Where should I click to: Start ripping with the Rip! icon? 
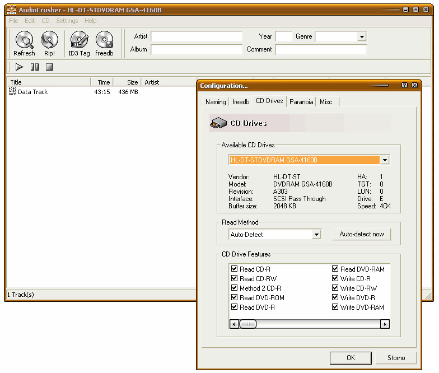click(49, 40)
